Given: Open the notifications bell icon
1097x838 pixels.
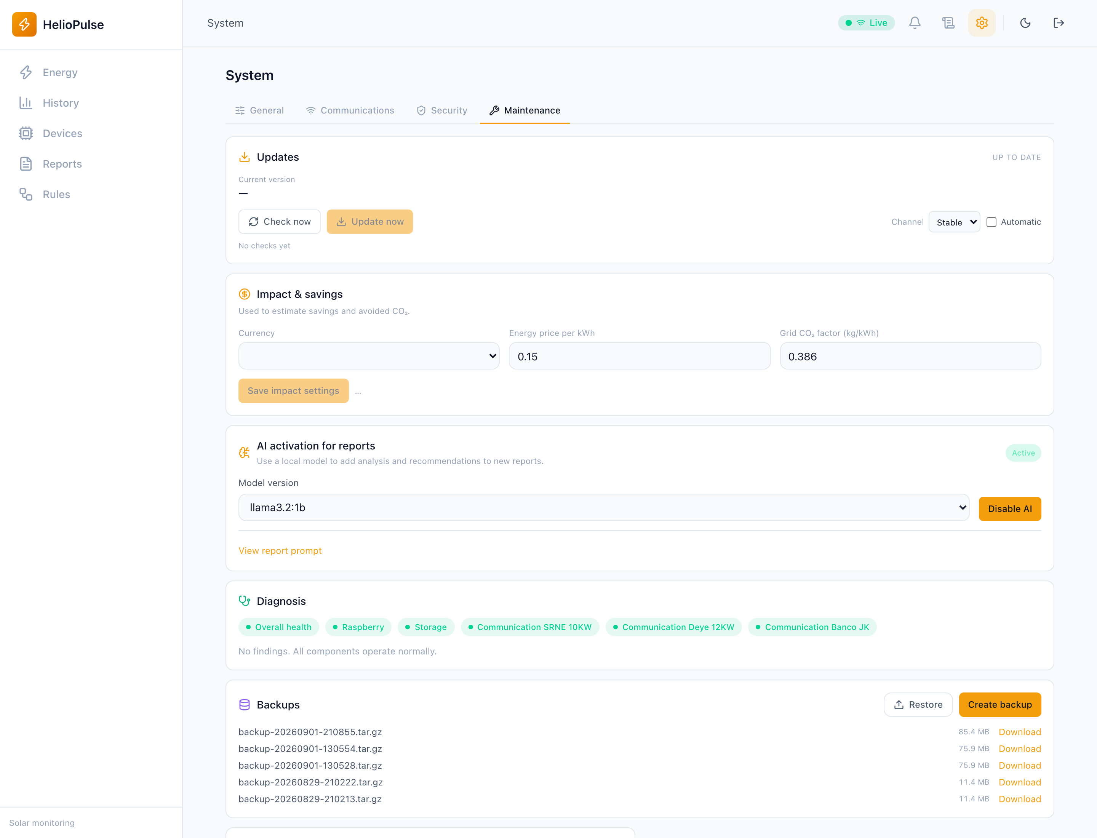Looking at the screenshot, I should tap(915, 23).
